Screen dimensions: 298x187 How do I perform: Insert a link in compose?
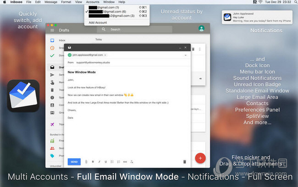(125, 162)
